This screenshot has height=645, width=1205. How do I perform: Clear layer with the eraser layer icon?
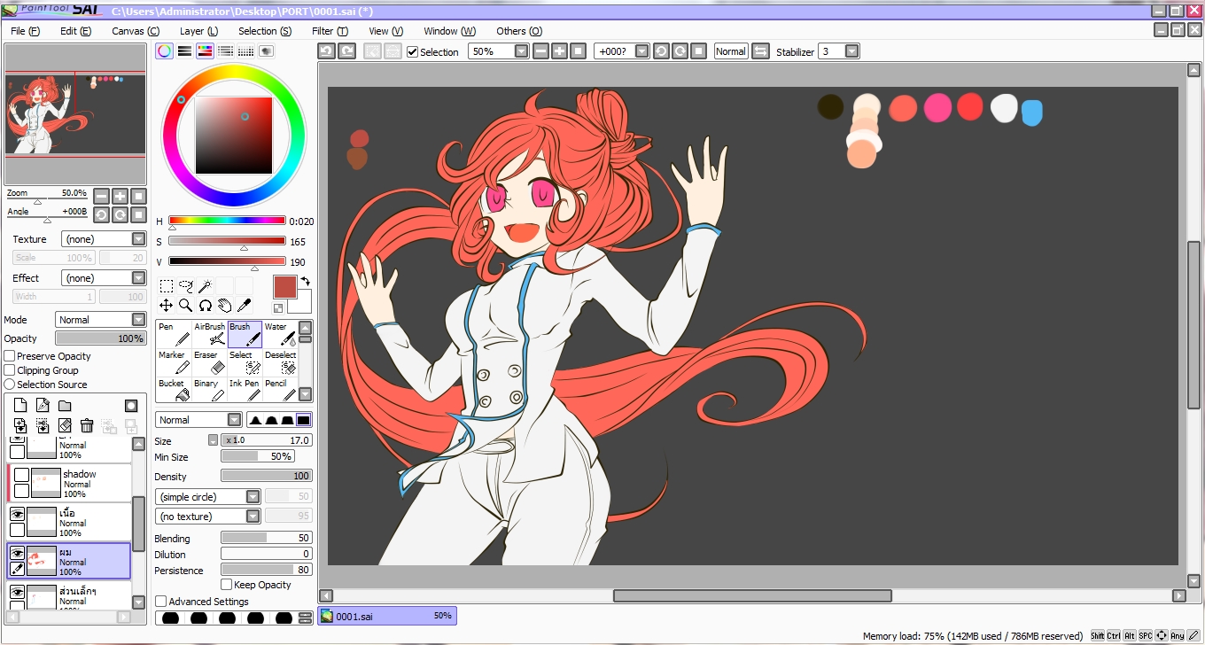click(65, 426)
